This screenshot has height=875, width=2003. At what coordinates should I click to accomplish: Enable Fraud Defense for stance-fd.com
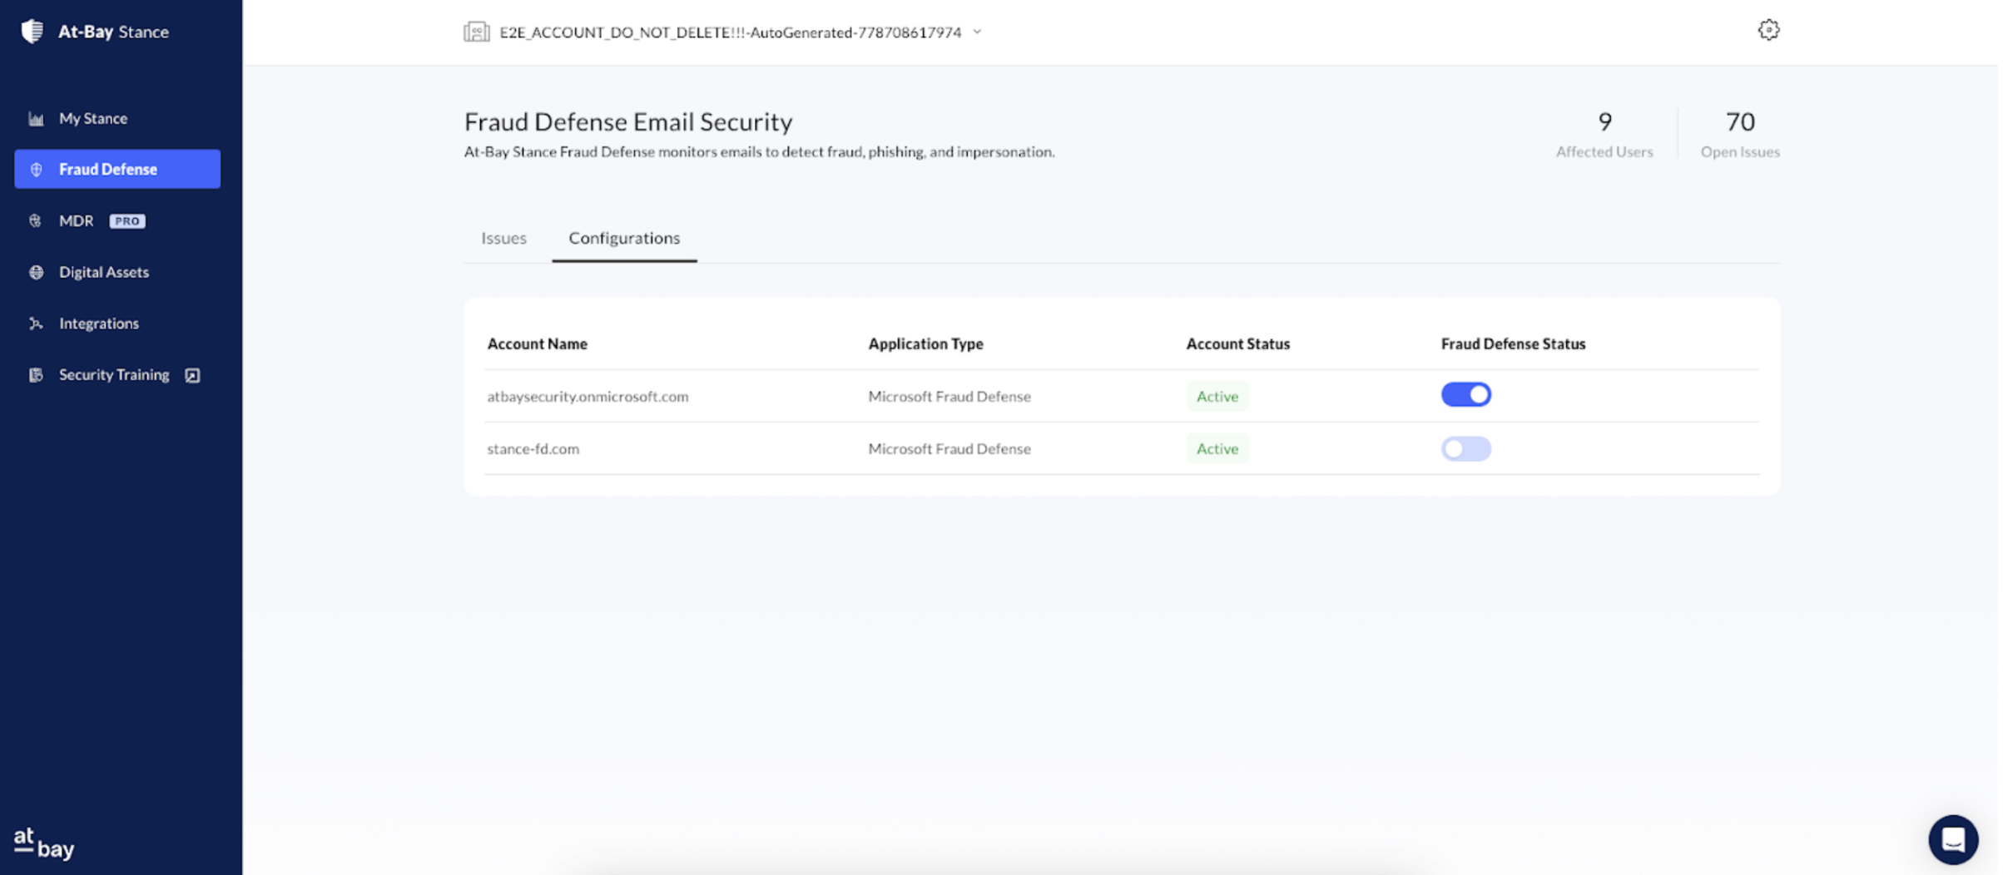(x=1465, y=449)
